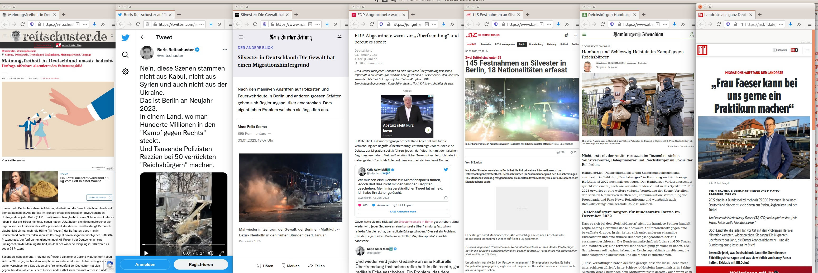This screenshot has height=273, width=818.
Task: Open new tab in Twitter window
Action: pyautogui.click(x=179, y=14)
